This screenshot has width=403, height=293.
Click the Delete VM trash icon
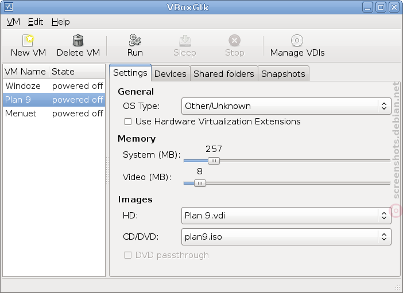(x=78, y=41)
